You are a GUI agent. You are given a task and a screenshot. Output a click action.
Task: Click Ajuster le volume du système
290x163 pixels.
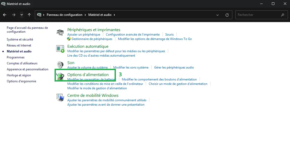click(87, 67)
